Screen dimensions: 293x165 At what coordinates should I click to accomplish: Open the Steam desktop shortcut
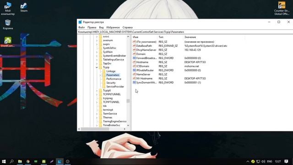[24, 7]
